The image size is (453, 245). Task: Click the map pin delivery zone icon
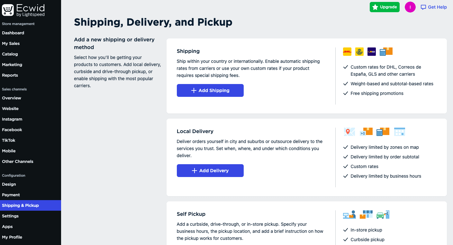click(x=349, y=132)
